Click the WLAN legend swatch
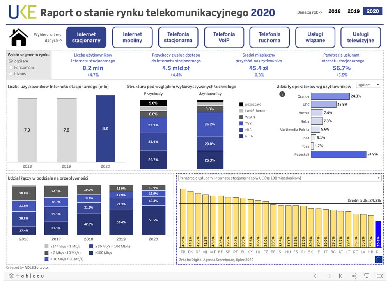Viewport: 390px width, 283px height. 241,117
